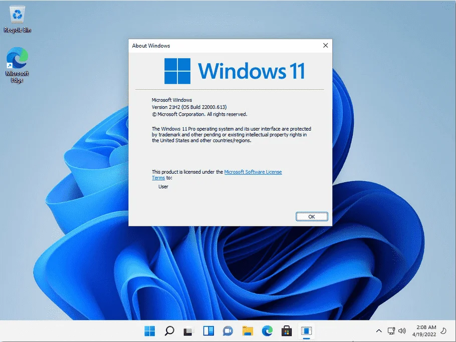
Task: Click OK in About Windows
Action: pos(312,217)
